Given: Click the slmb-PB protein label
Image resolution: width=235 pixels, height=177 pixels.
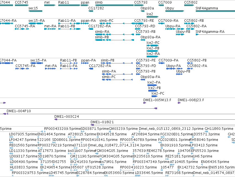Looking at the screenshot, I should [108, 60].
